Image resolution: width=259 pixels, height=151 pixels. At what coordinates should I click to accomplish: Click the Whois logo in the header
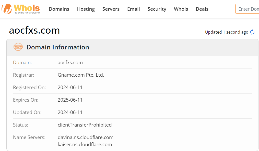click(21, 9)
